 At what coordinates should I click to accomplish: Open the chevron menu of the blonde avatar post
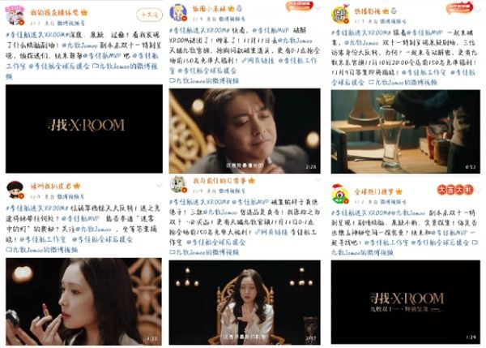point(318,8)
